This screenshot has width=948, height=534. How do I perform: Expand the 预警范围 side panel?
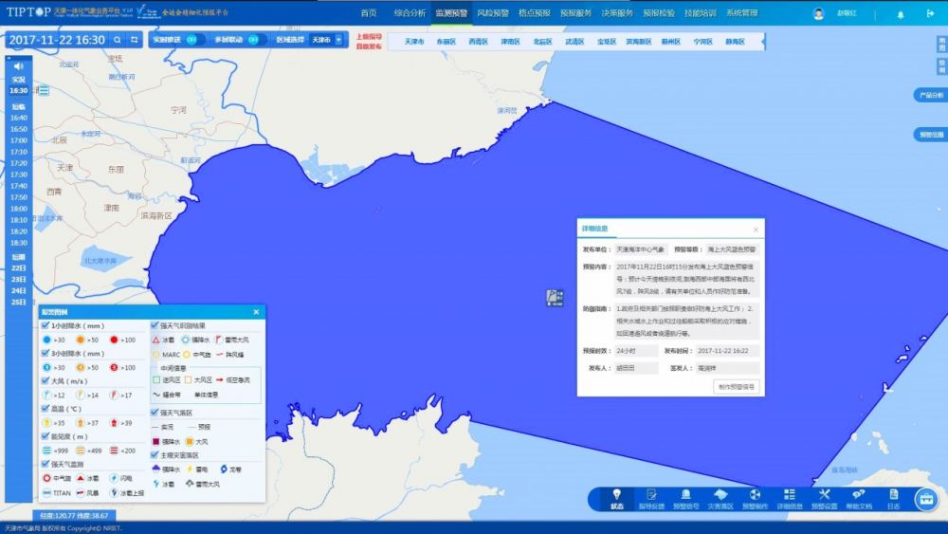pyautogui.click(x=930, y=135)
